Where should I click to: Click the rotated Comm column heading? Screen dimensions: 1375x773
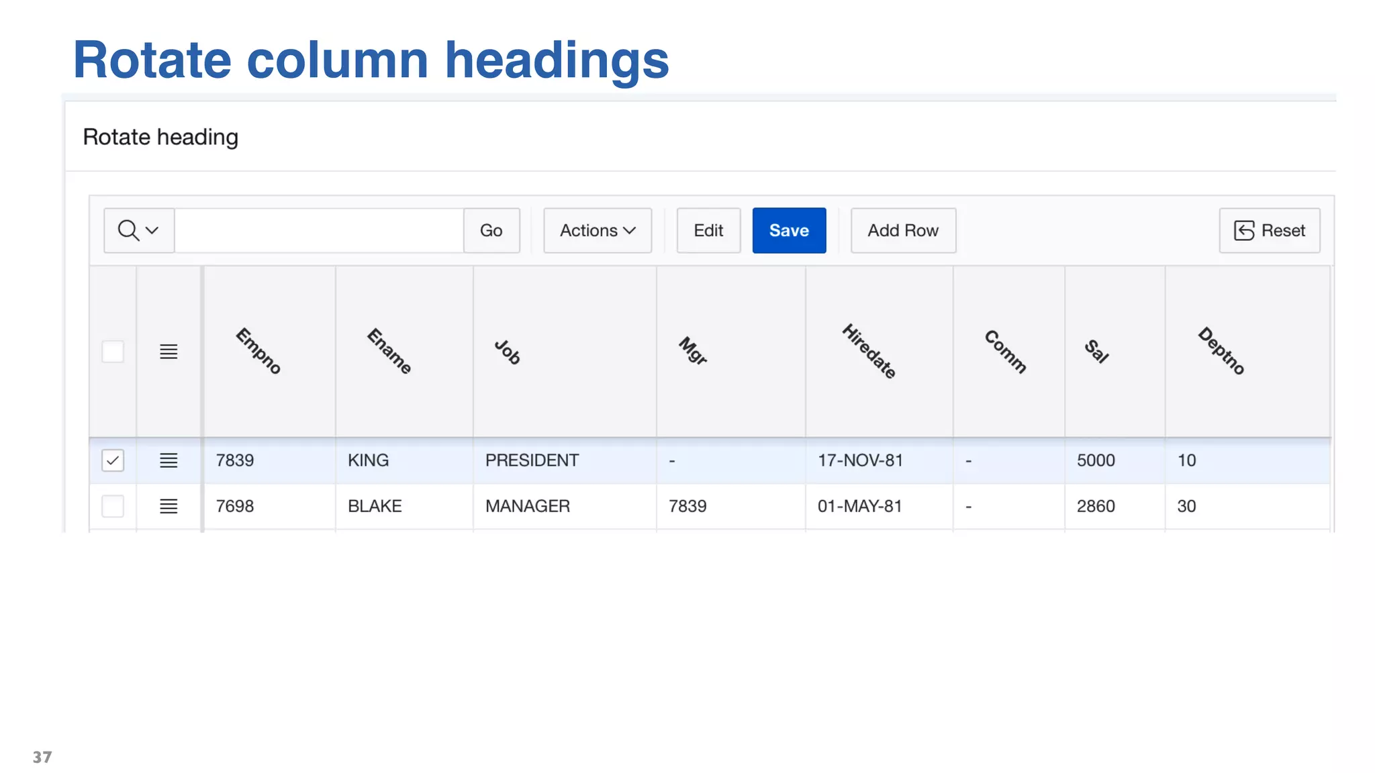1006,352
